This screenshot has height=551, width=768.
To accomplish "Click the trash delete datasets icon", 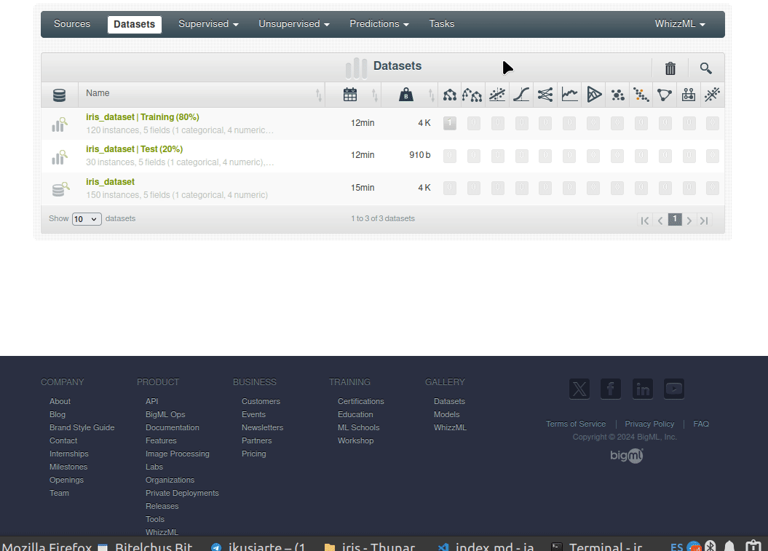I will [670, 68].
